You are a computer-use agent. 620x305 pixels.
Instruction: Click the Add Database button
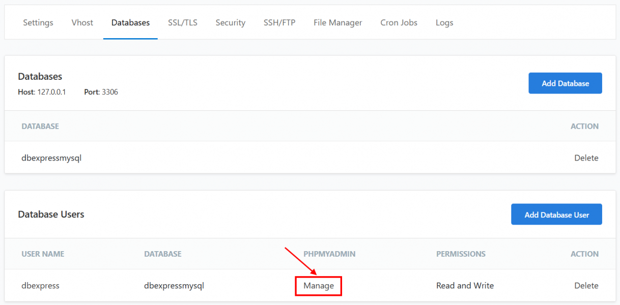click(565, 83)
